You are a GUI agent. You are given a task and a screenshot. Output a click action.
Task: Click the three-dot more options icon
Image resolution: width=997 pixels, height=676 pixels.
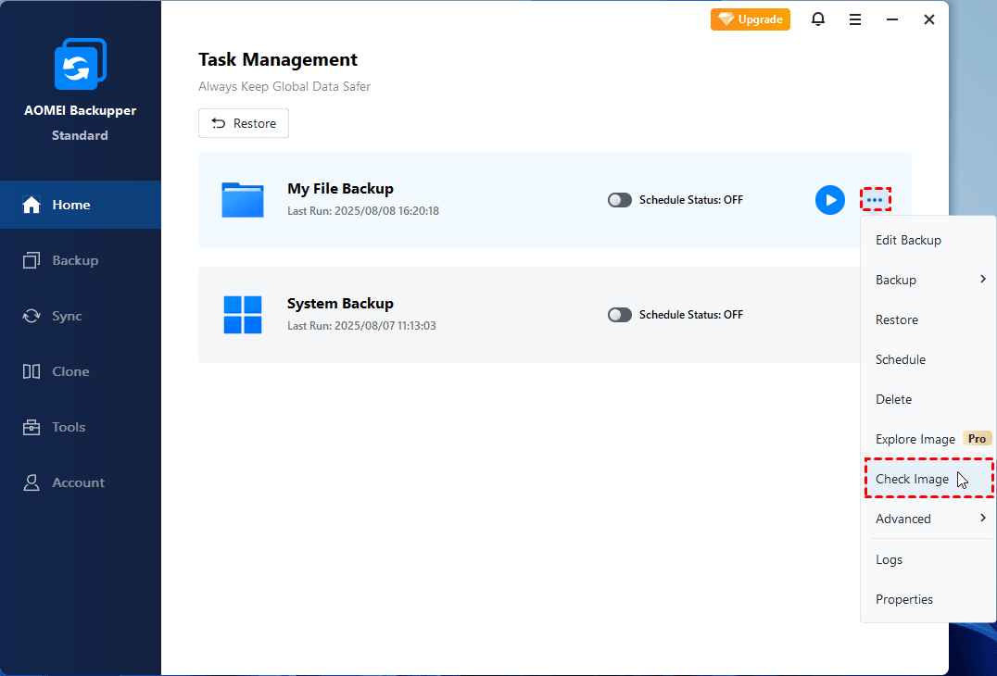click(875, 200)
